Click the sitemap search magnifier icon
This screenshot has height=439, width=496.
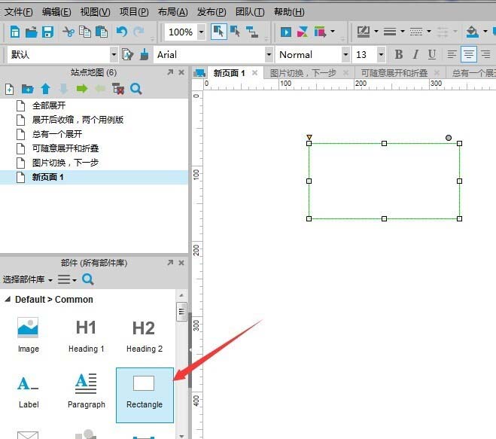point(135,89)
